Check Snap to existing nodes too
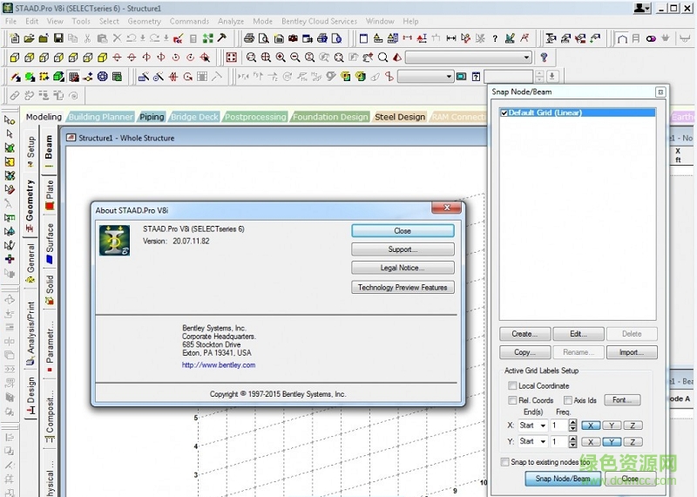Viewport: 697px width, 497px height. pyautogui.click(x=505, y=462)
